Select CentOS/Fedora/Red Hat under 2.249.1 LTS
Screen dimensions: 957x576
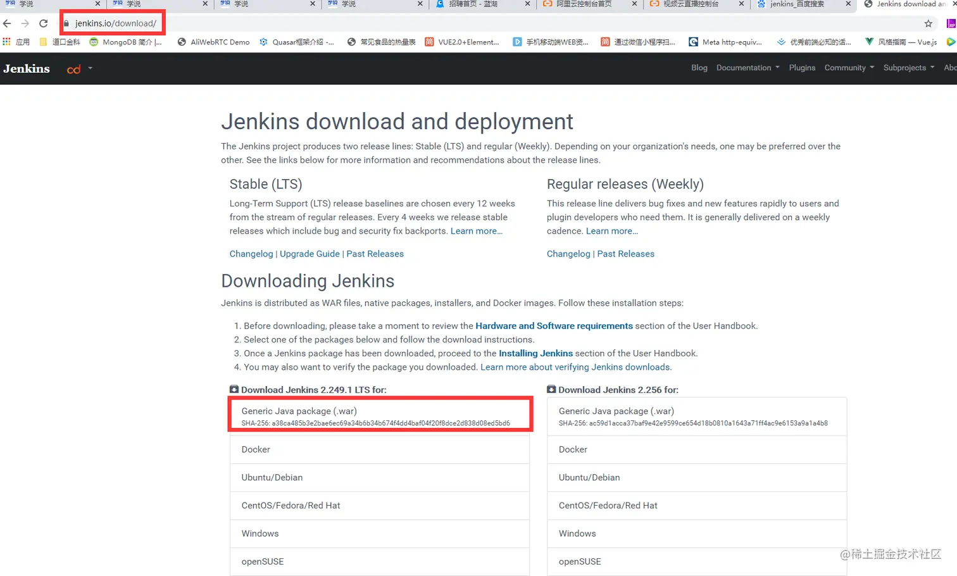click(x=380, y=506)
